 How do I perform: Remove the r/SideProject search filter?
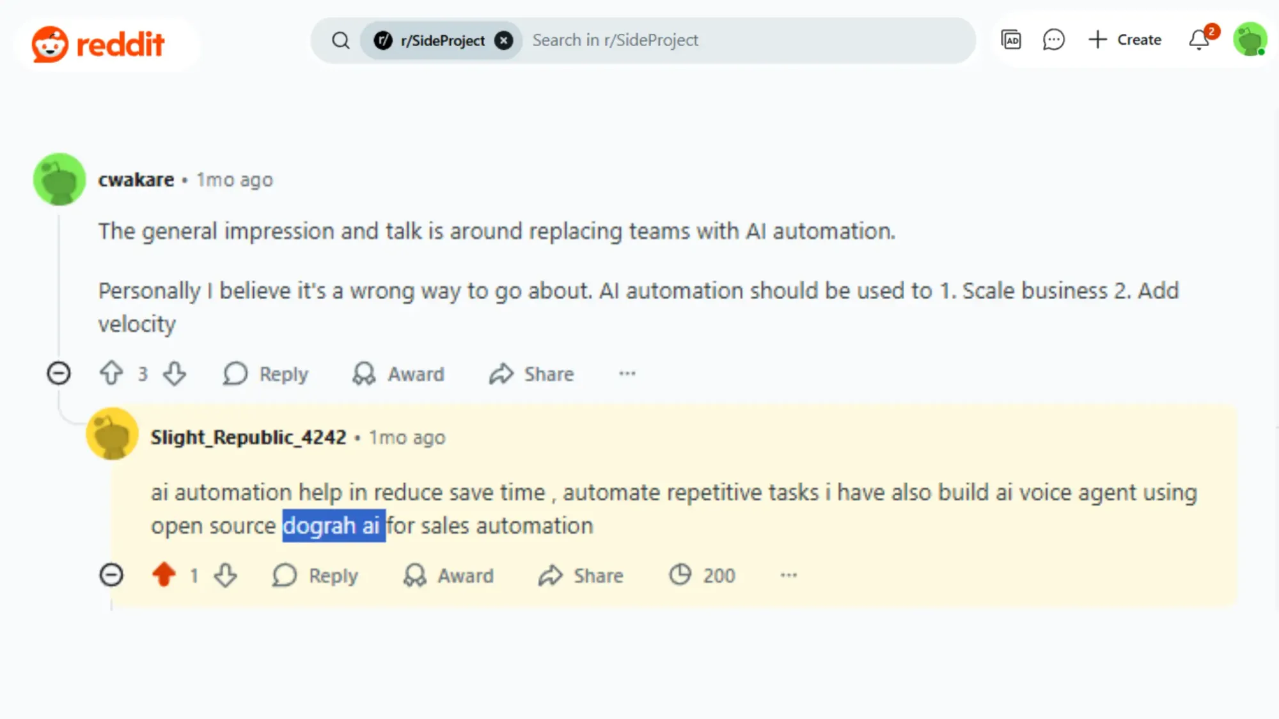[505, 40]
